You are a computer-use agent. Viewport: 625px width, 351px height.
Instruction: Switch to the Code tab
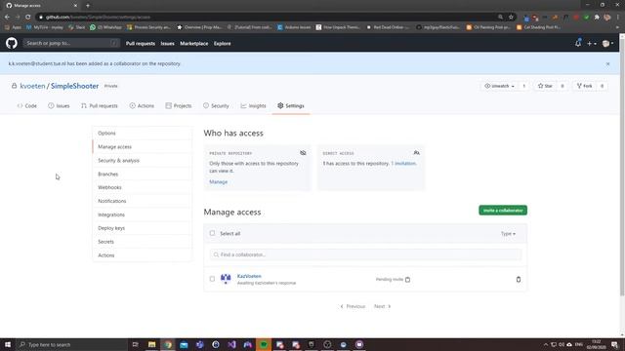point(27,106)
